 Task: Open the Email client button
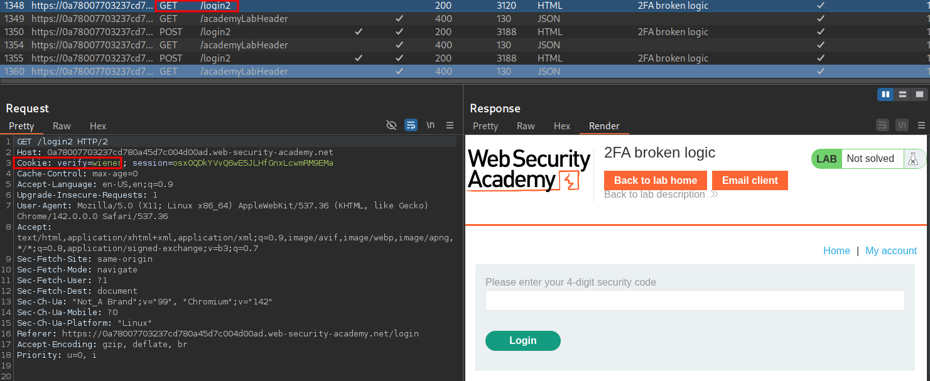pos(749,181)
